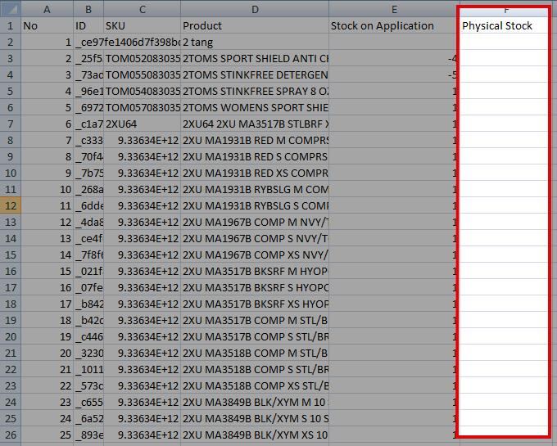
Task: Click the Select All corner button
Action: [x=11, y=8]
